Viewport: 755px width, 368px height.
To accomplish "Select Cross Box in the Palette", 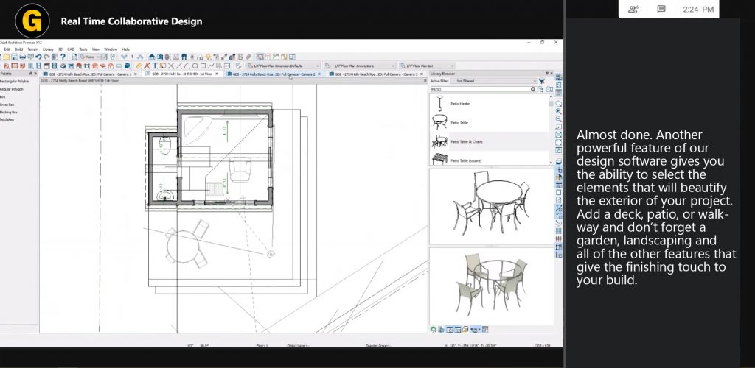I will [7, 105].
